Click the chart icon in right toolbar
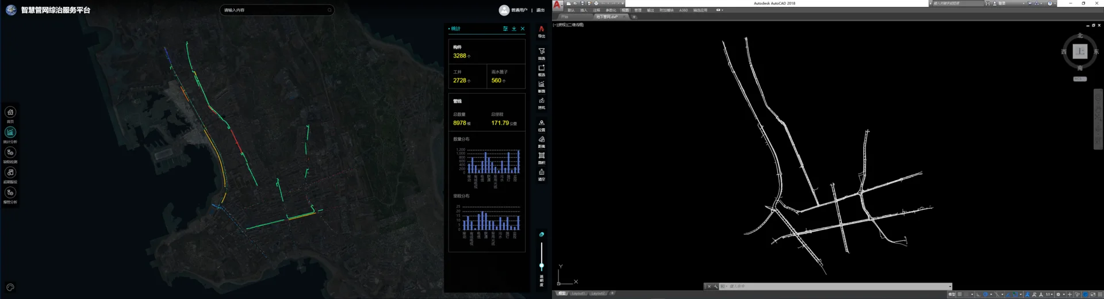Image resolution: width=1104 pixels, height=299 pixels. [x=541, y=84]
